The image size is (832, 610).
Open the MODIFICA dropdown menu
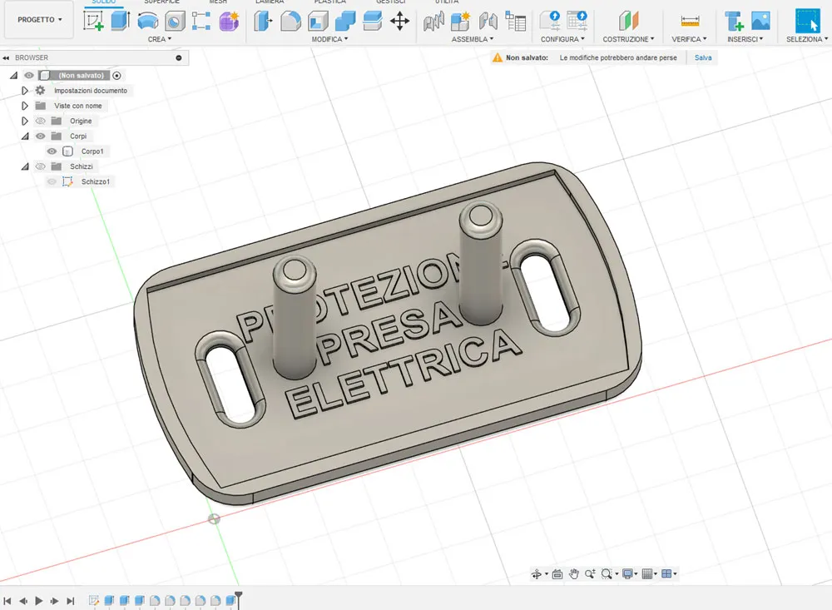point(329,39)
